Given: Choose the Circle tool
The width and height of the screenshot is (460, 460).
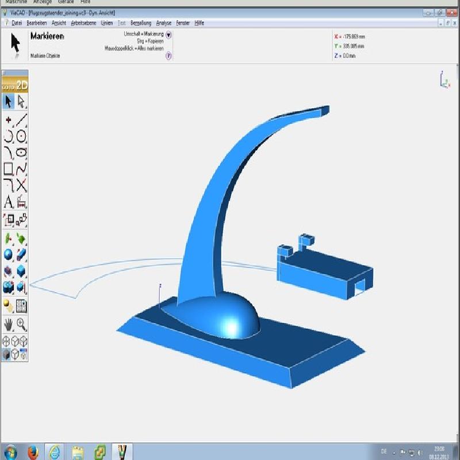Looking at the screenshot, I should (22, 136).
